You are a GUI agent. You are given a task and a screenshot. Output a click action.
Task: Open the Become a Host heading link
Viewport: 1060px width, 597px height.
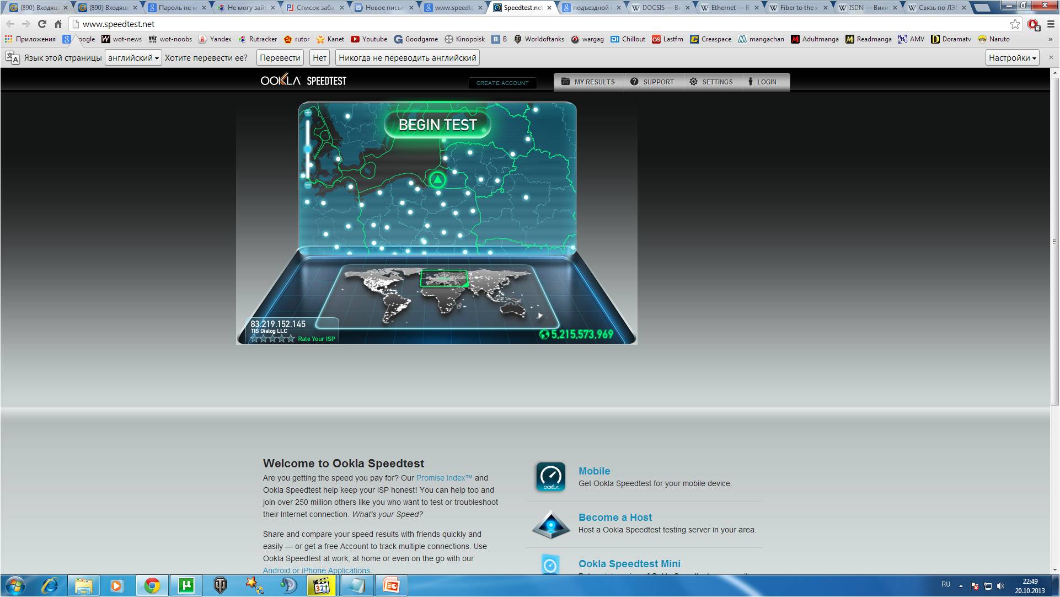click(615, 518)
